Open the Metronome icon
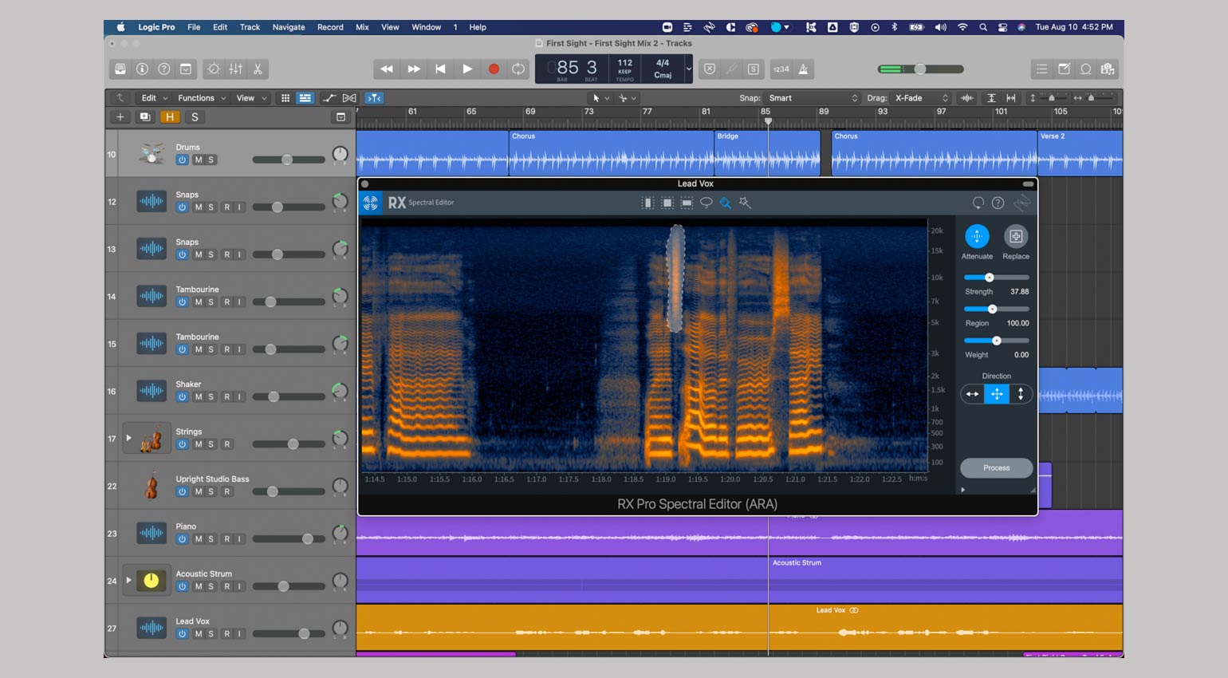The image size is (1228, 678). (804, 69)
